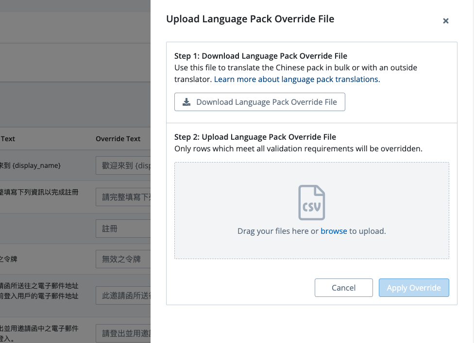Click the Override Text column header
Screen dimensions: 474x343
click(118, 139)
